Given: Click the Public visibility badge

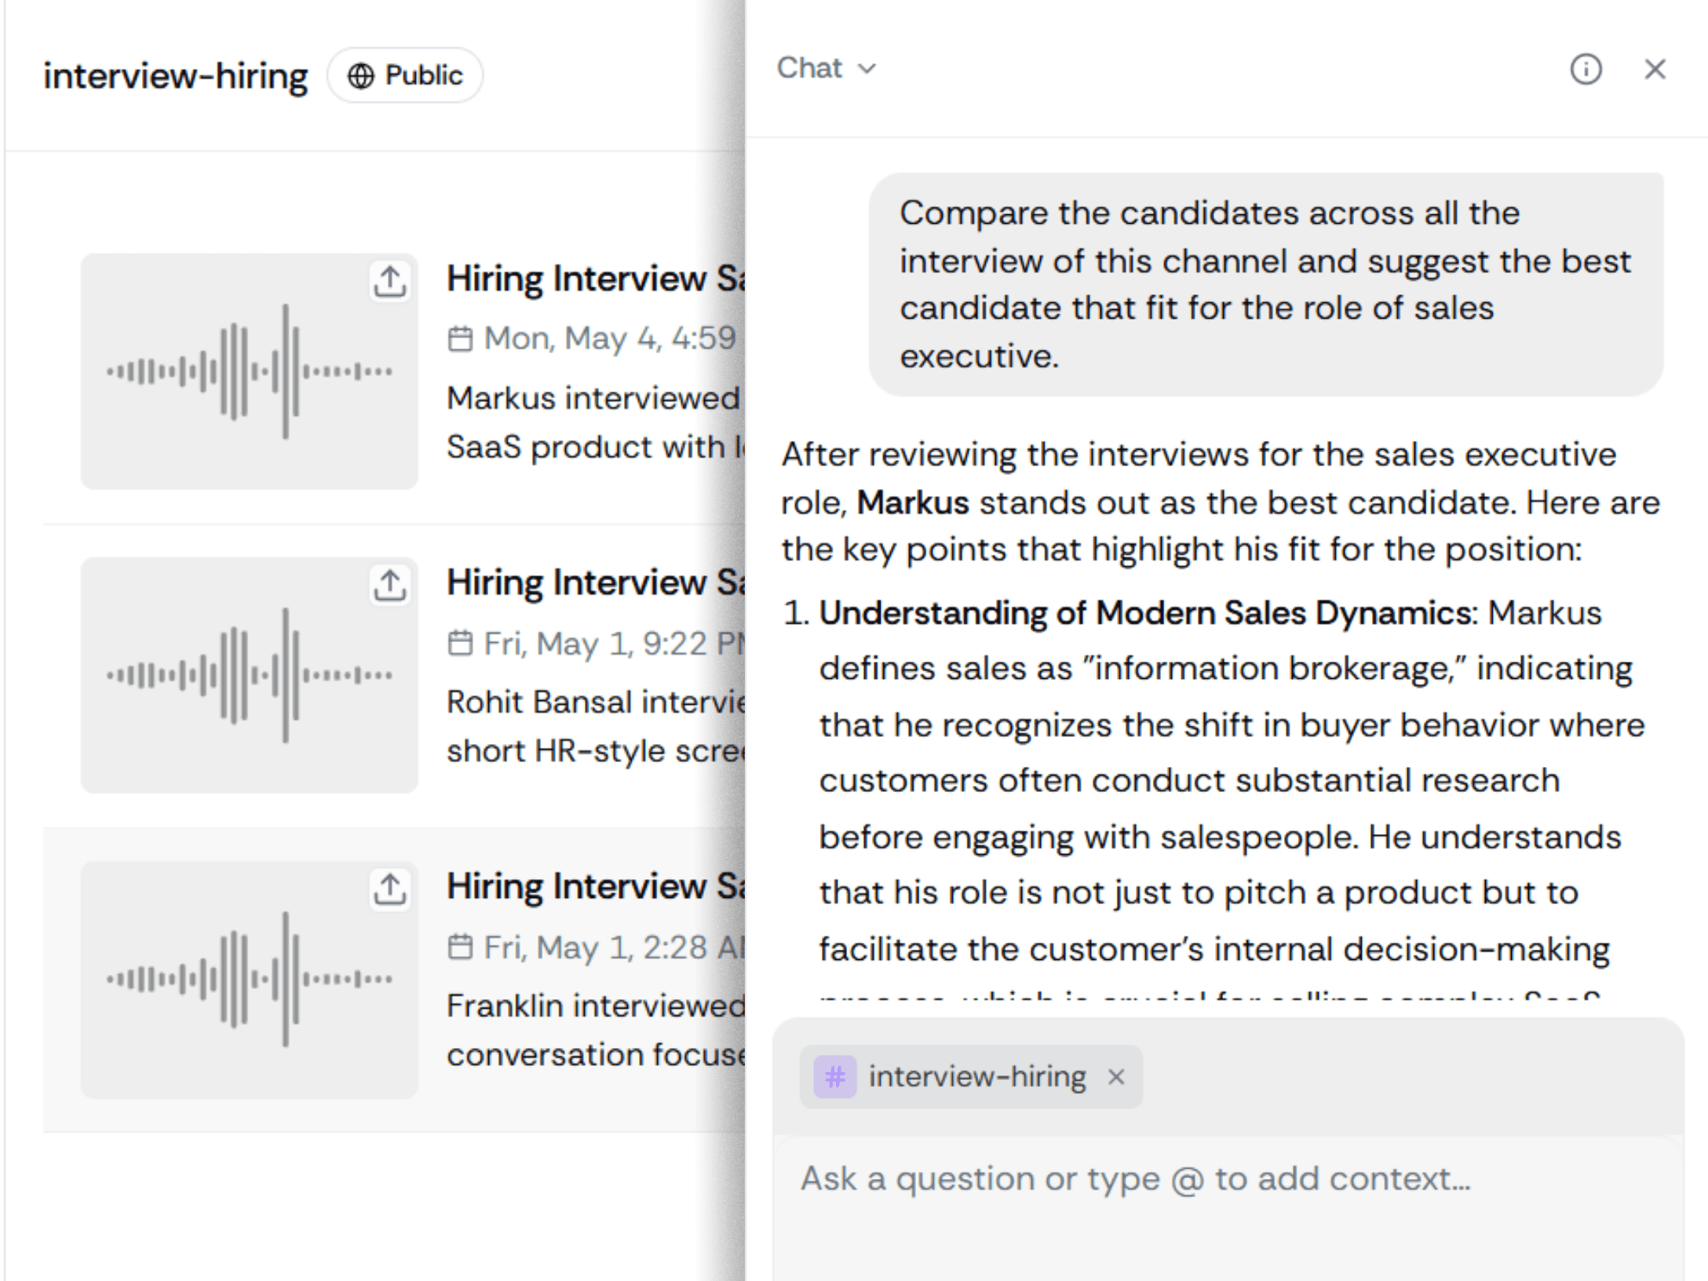Looking at the screenshot, I should point(405,75).
